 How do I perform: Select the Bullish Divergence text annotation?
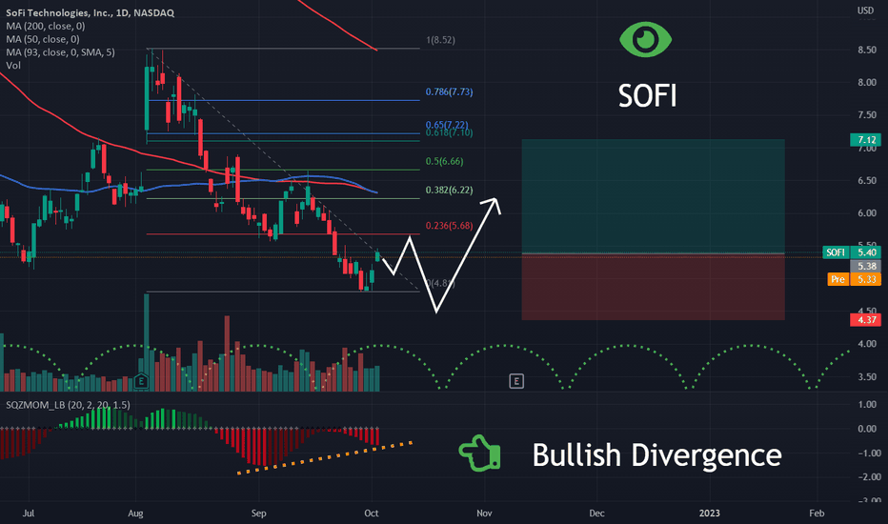pos(656,454)
